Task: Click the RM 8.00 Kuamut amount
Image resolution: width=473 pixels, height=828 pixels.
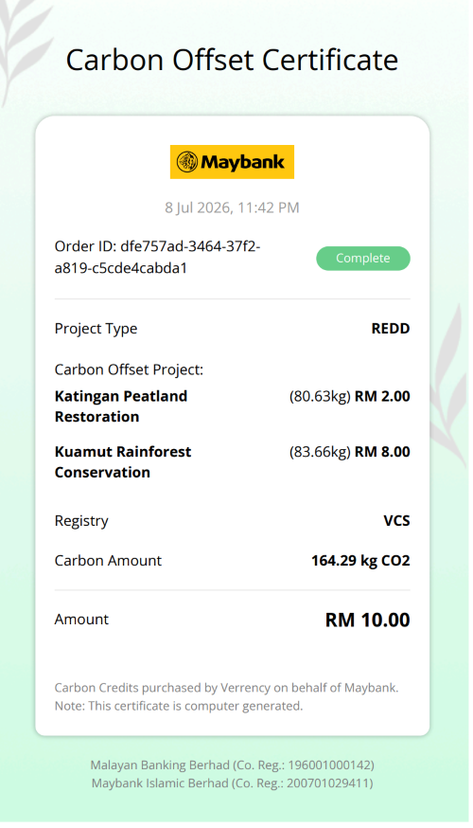Action: click(382, 452)
